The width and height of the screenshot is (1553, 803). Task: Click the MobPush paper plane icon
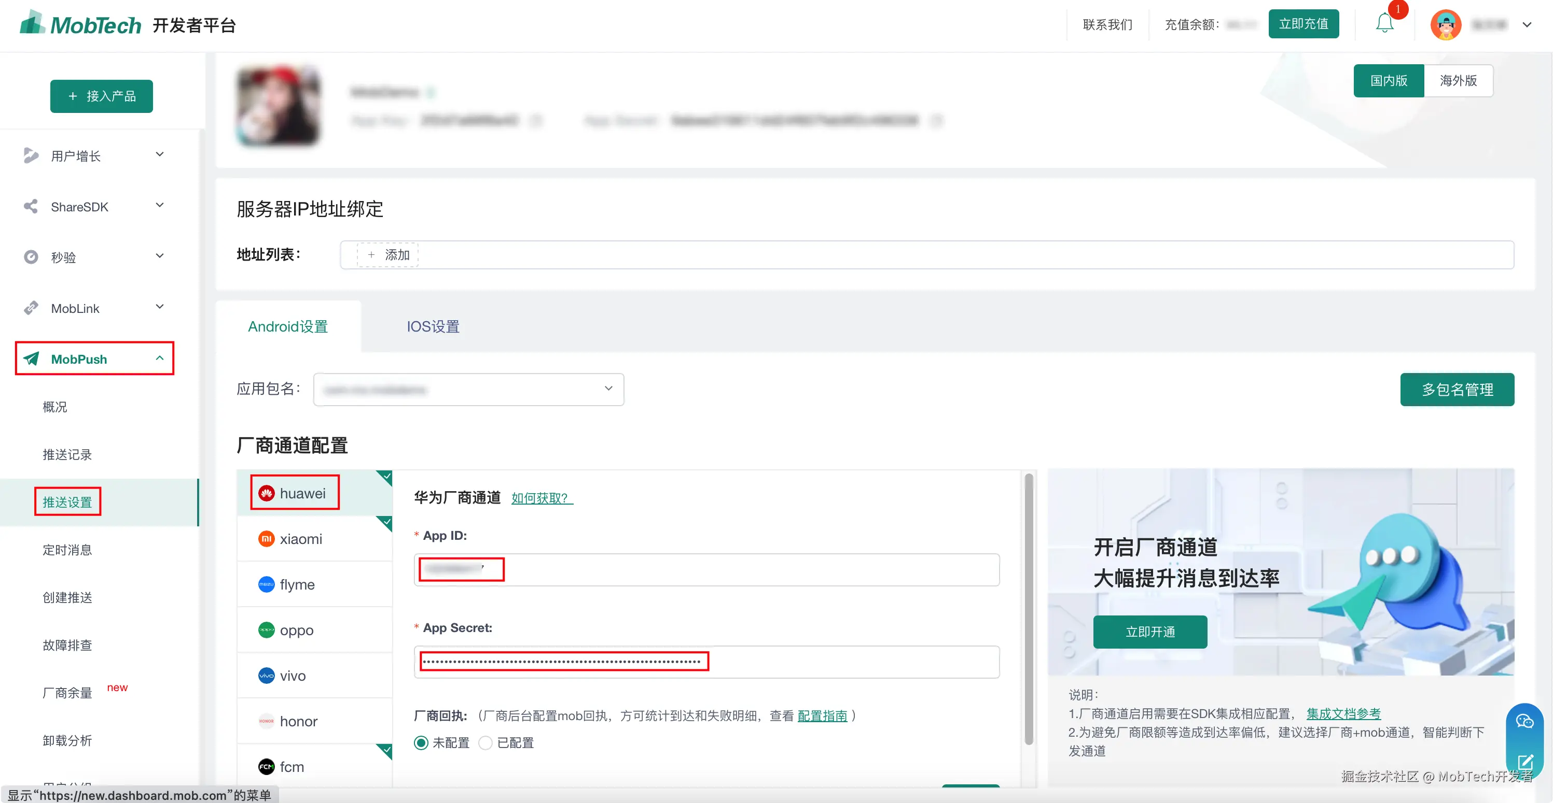point(31,359)
